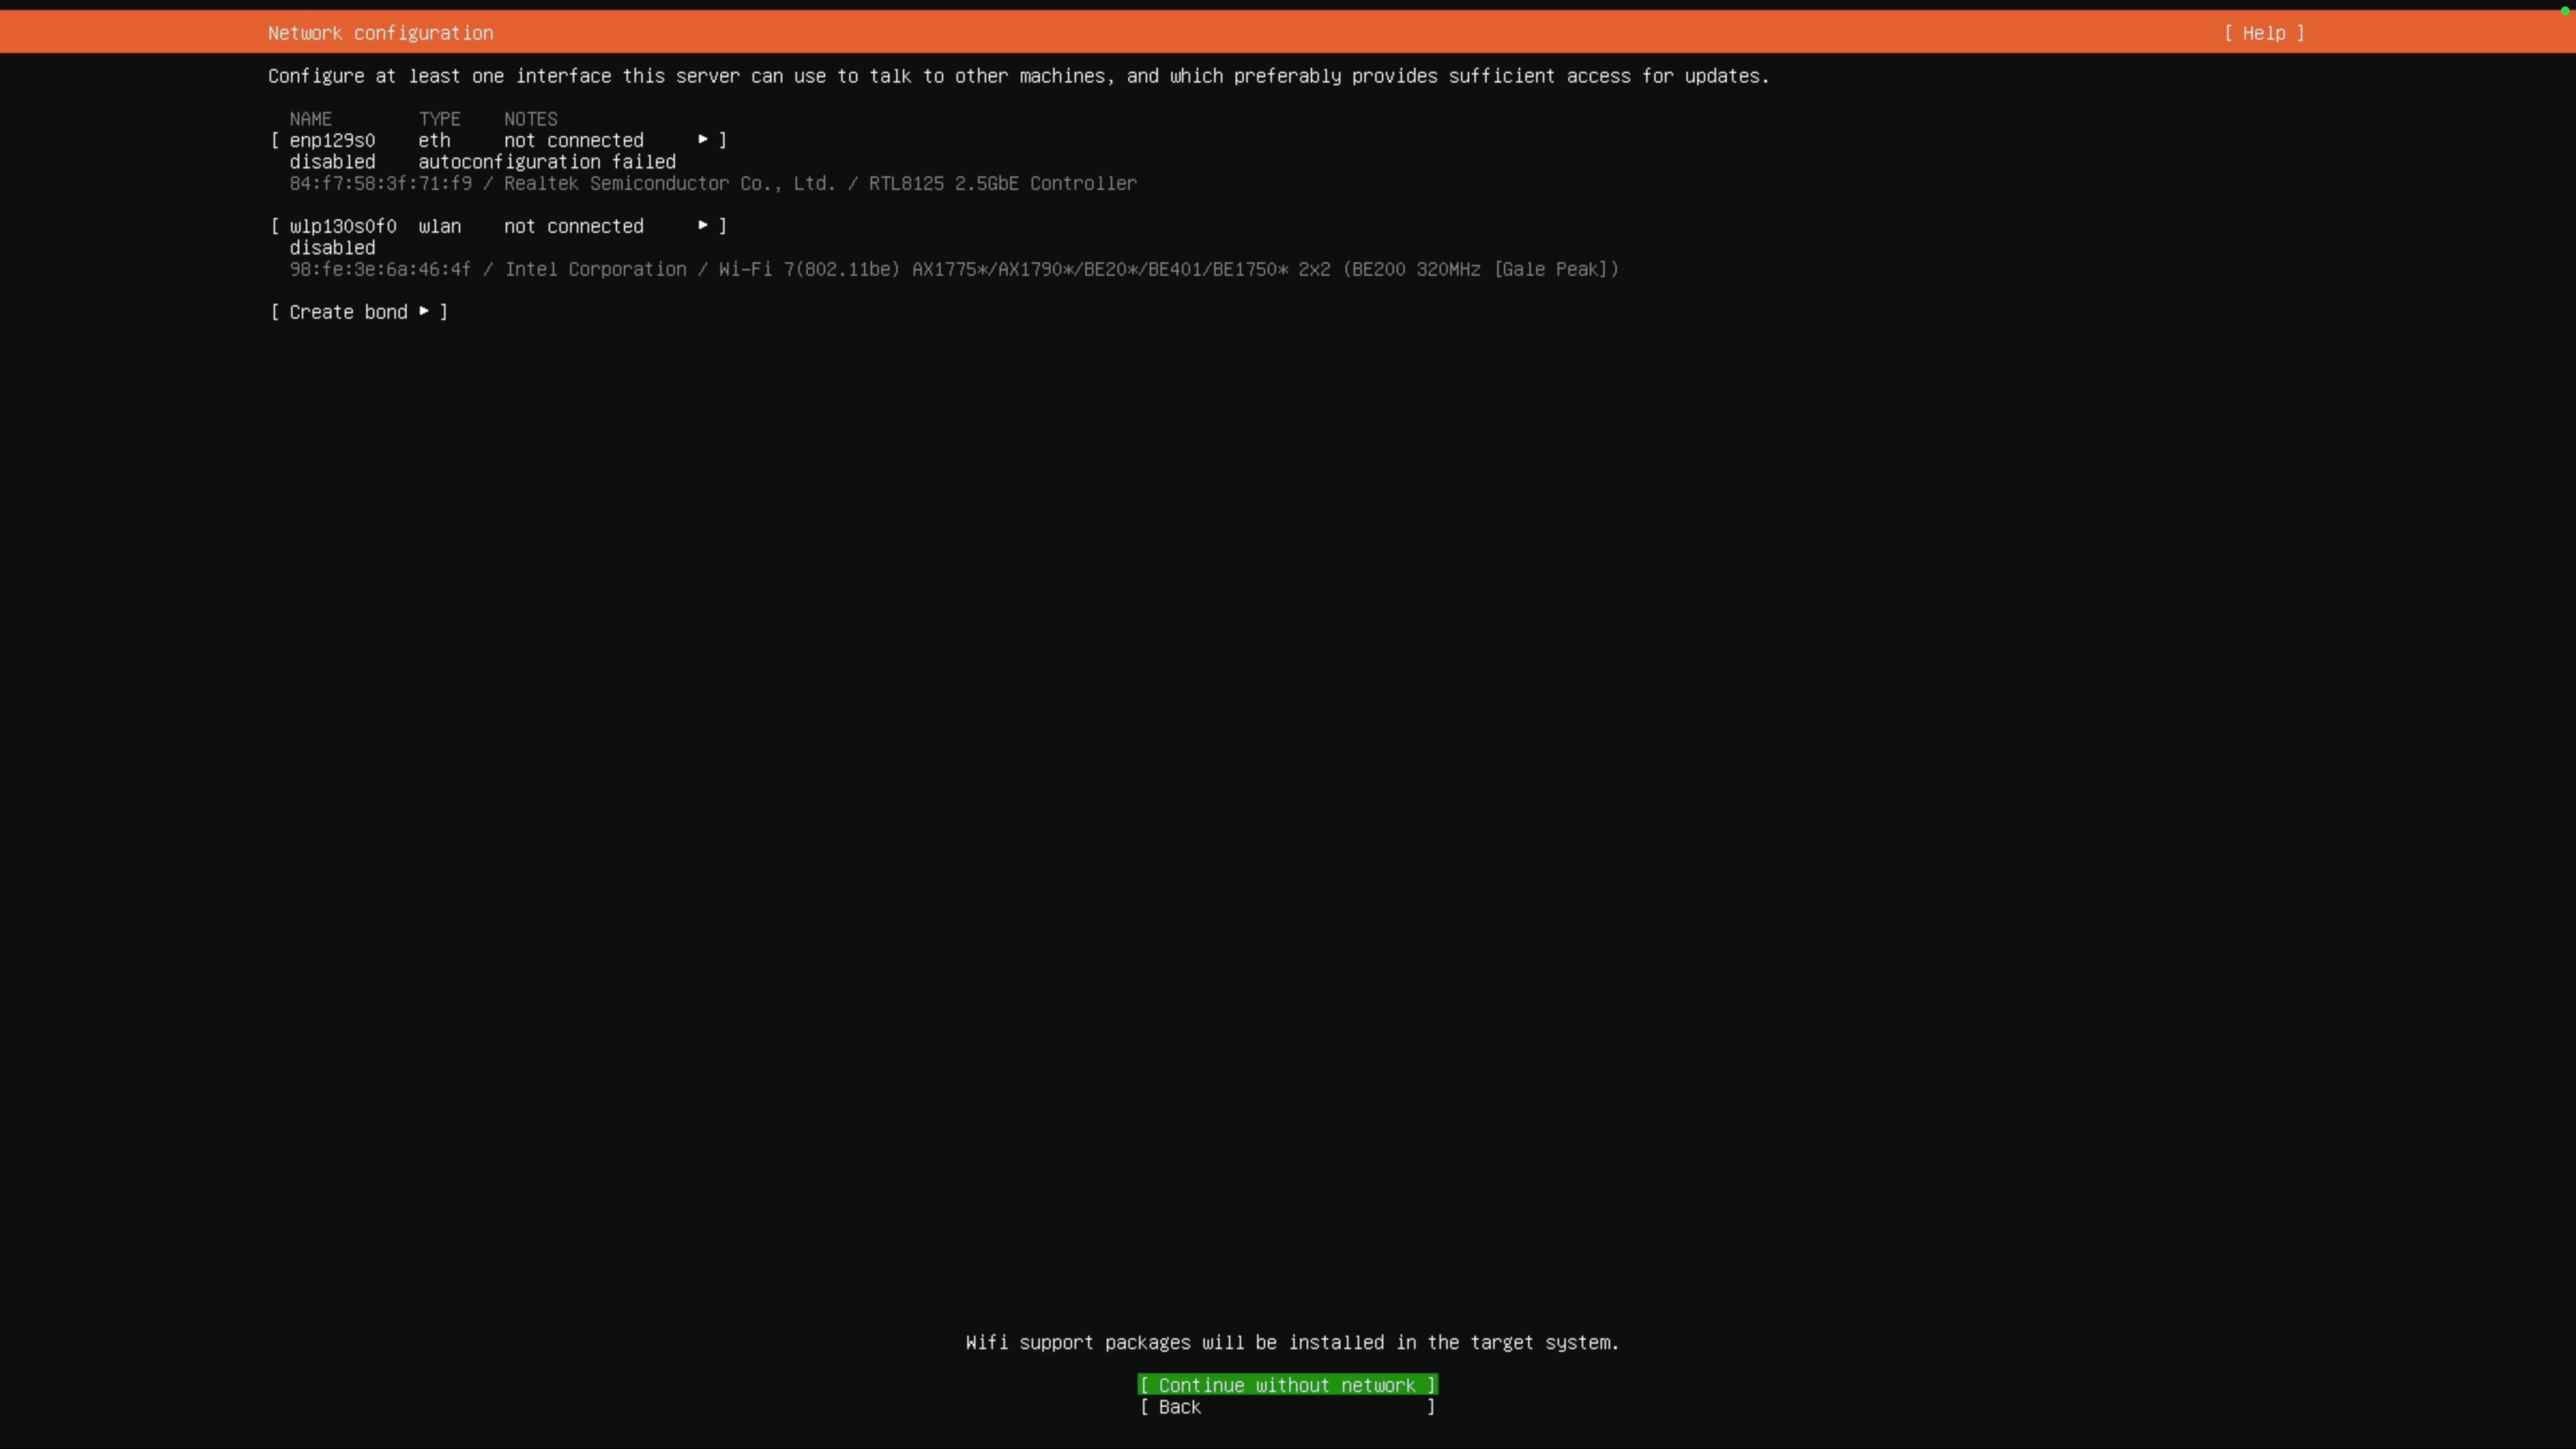Click the Network configuration title
The image size is (2576, 1449).
381,33
